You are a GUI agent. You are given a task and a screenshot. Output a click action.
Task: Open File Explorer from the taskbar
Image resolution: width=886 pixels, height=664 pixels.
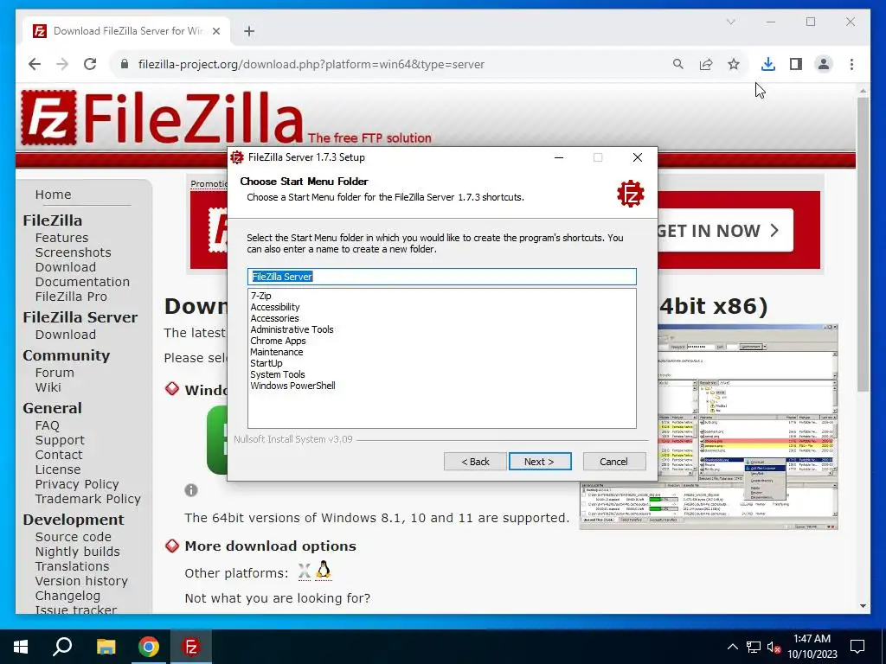tap(106, 647)
